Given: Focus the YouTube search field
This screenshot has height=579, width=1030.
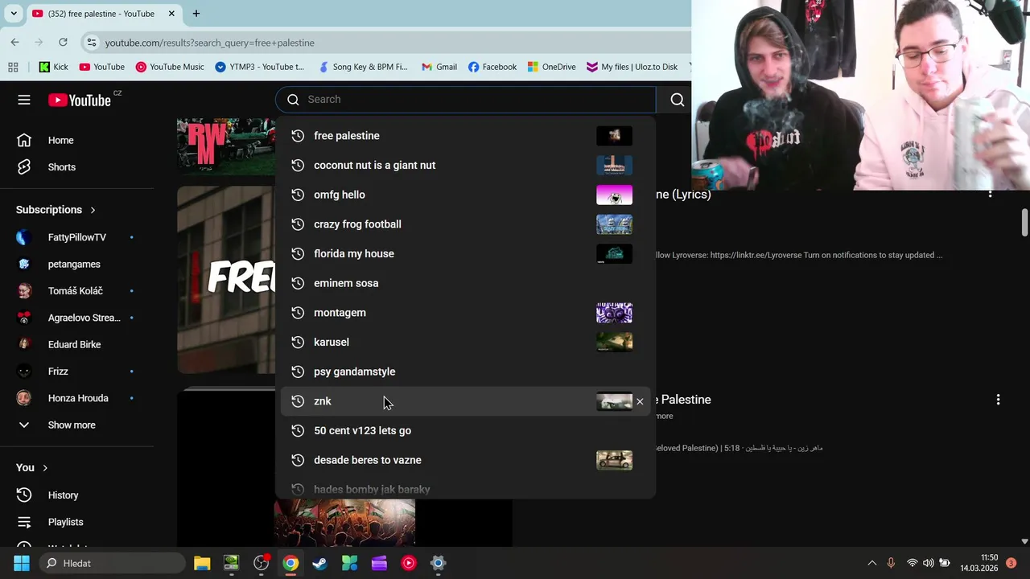Looking at the screenshot, I should pyautogui.click(x=465, y=100).
